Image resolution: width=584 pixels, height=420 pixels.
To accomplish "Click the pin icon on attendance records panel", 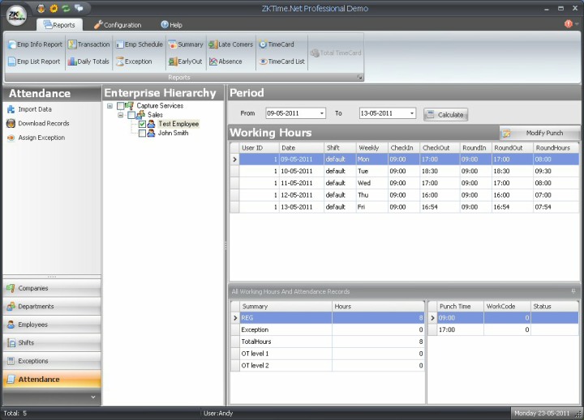I will click(x=573, y=291).
